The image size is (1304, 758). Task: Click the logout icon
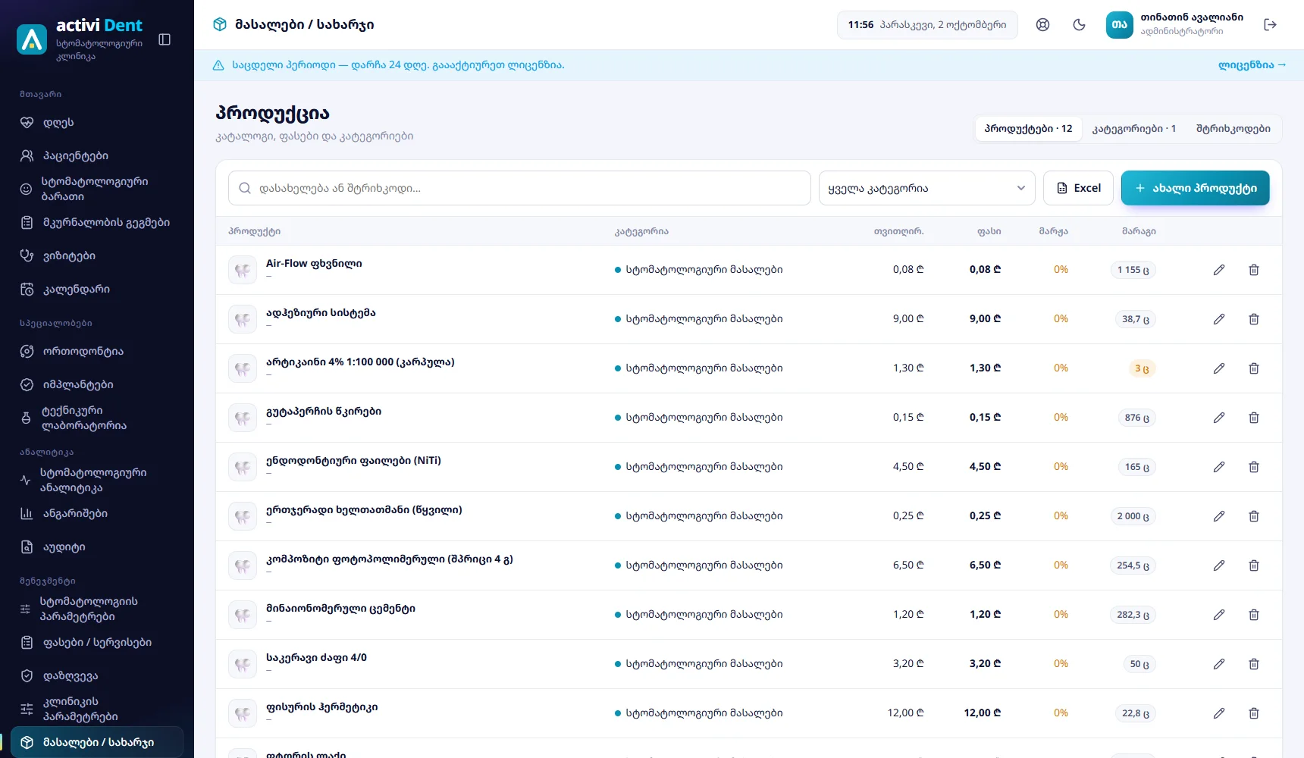click(1271, 25)
